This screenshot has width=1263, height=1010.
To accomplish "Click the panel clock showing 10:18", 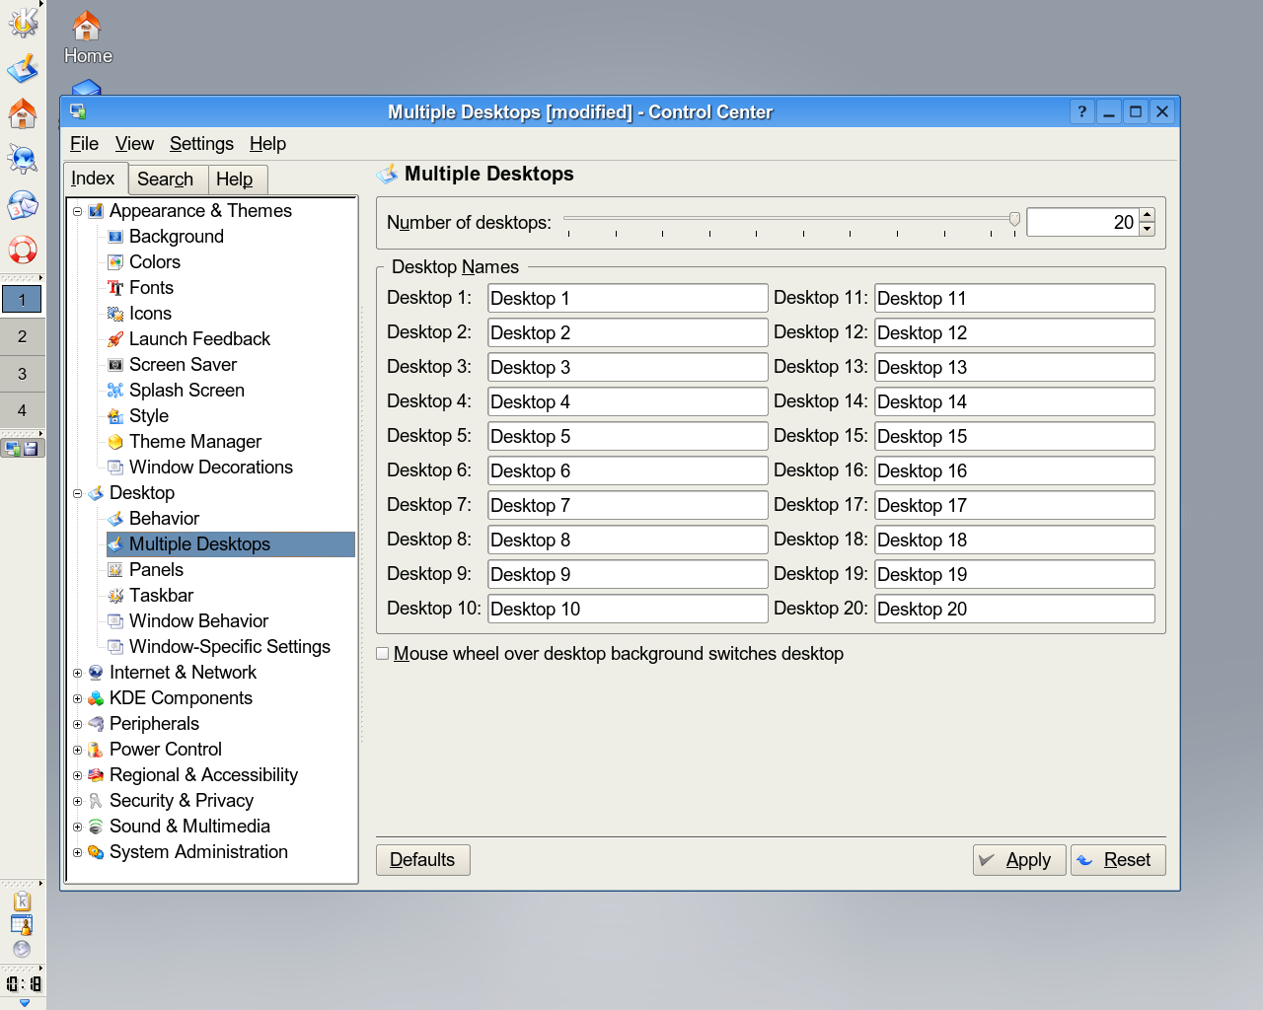I will [x=23, y=983].
